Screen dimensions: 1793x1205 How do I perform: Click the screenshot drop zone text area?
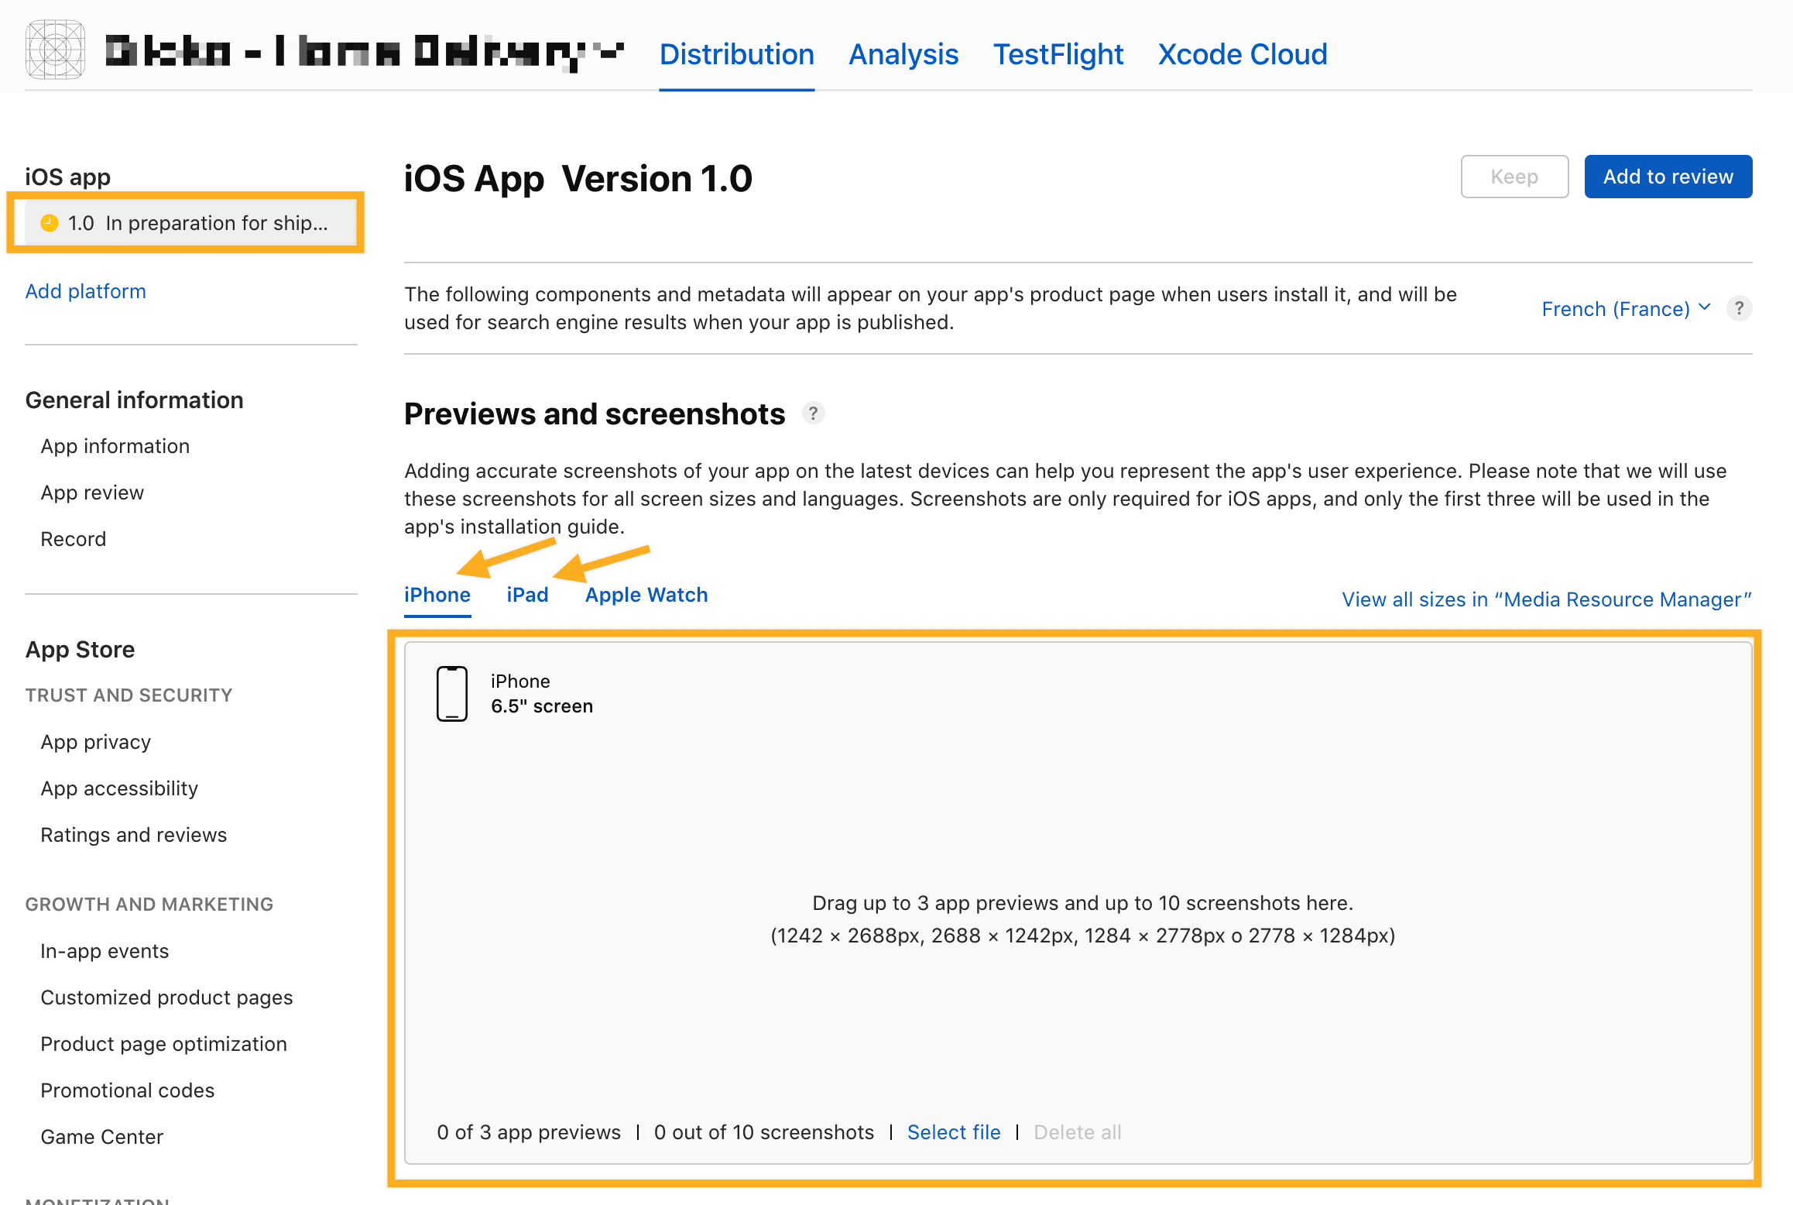[1082, 919]
